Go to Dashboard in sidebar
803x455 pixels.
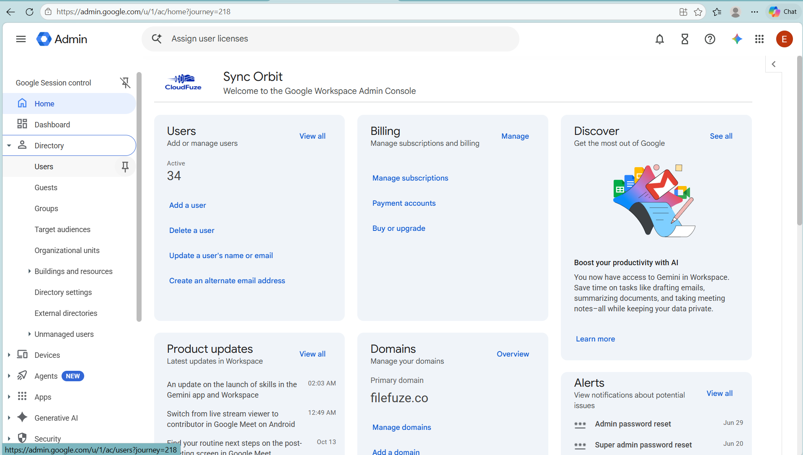pyautogui.click(x=69, y=124)
